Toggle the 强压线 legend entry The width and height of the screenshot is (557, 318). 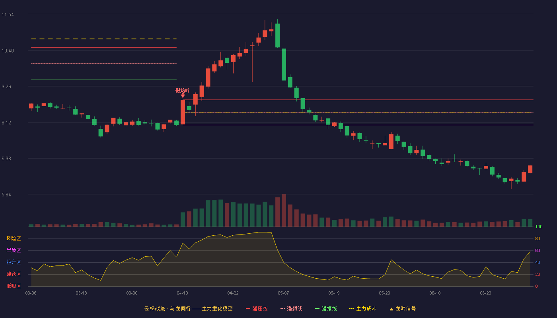coord(257,308)
